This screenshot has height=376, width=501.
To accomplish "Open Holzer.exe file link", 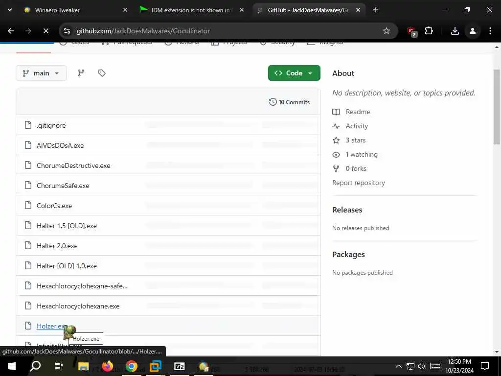I will (x=52, y=326).
